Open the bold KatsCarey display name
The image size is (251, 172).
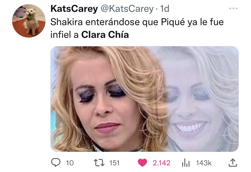point(74,9)
